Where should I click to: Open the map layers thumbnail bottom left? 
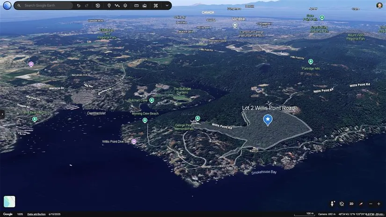pyautogui.click(x=9, y=202)
